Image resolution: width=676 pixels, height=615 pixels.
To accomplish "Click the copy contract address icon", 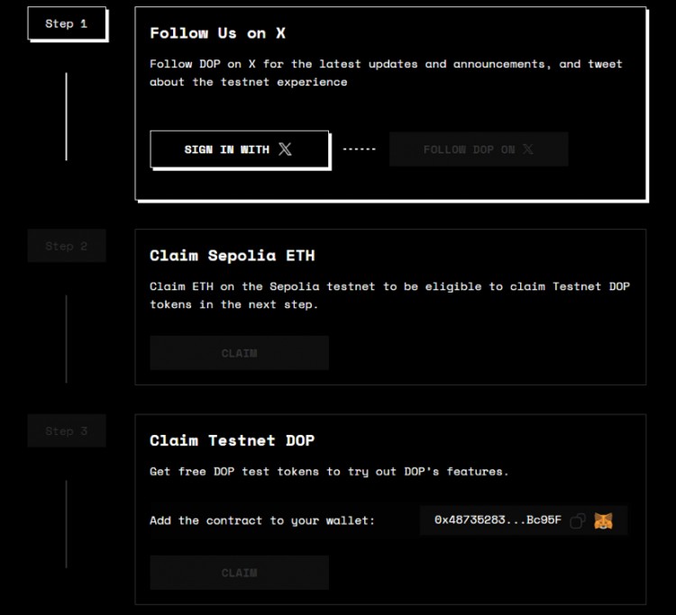I will click(578, 520).
